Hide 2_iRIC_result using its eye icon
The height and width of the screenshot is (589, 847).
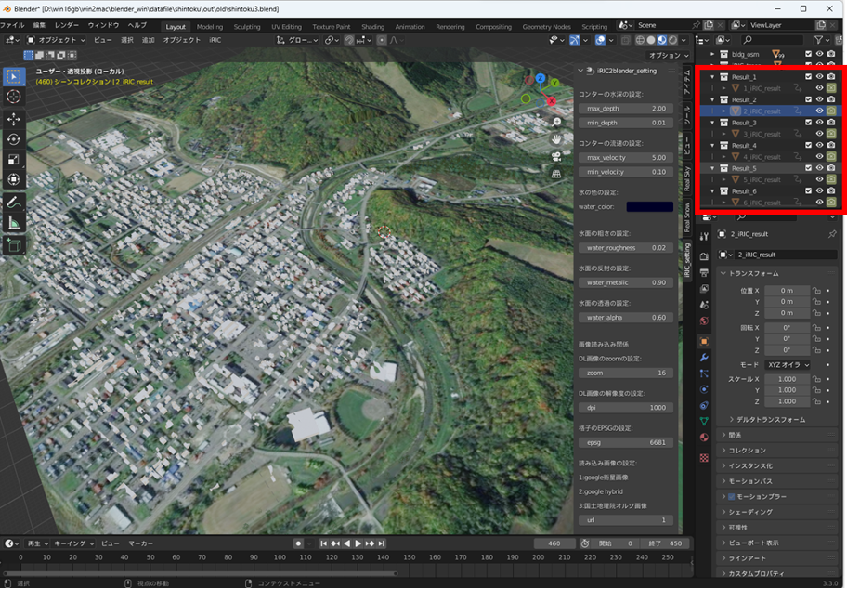click(x=819, y=111)
